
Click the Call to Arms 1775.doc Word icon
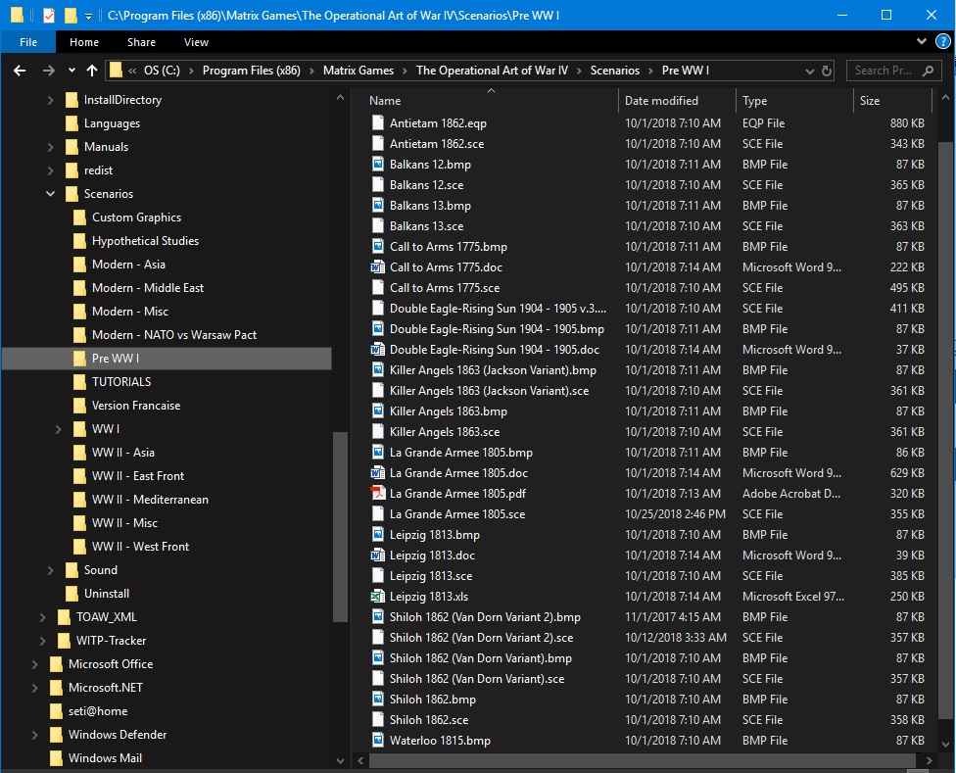(x=378, y=267)
